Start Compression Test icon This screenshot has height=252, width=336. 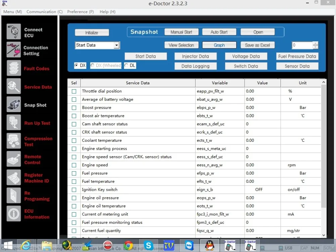(14, 141)
